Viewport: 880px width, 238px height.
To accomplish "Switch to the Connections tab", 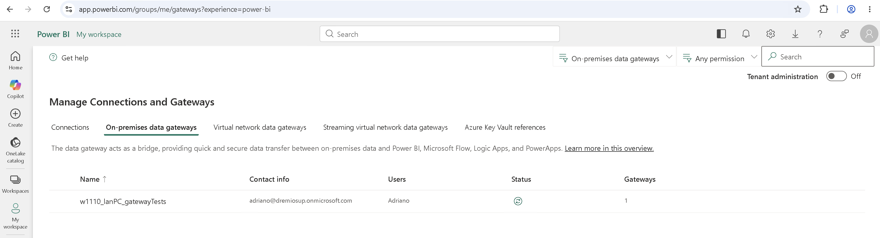I will coord(70,127).
